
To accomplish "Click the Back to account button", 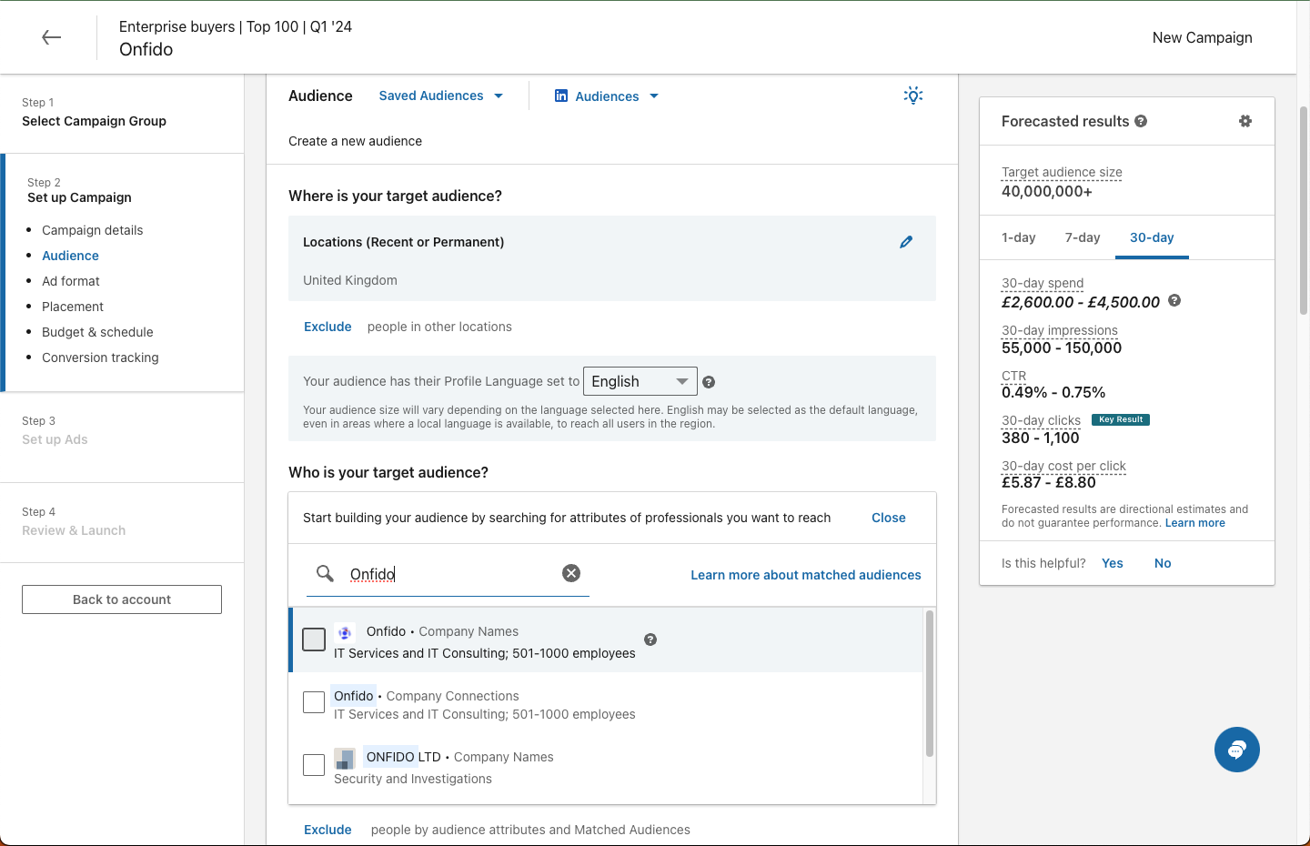I will click(122, 599).
